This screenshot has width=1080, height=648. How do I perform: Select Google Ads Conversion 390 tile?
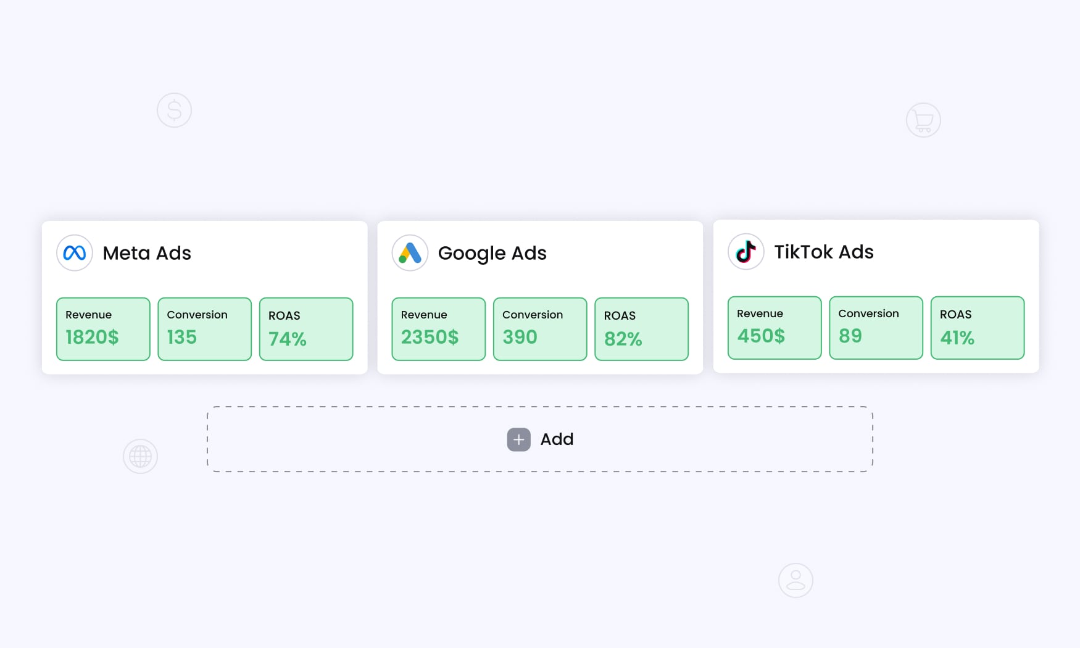tap(540, 329)
